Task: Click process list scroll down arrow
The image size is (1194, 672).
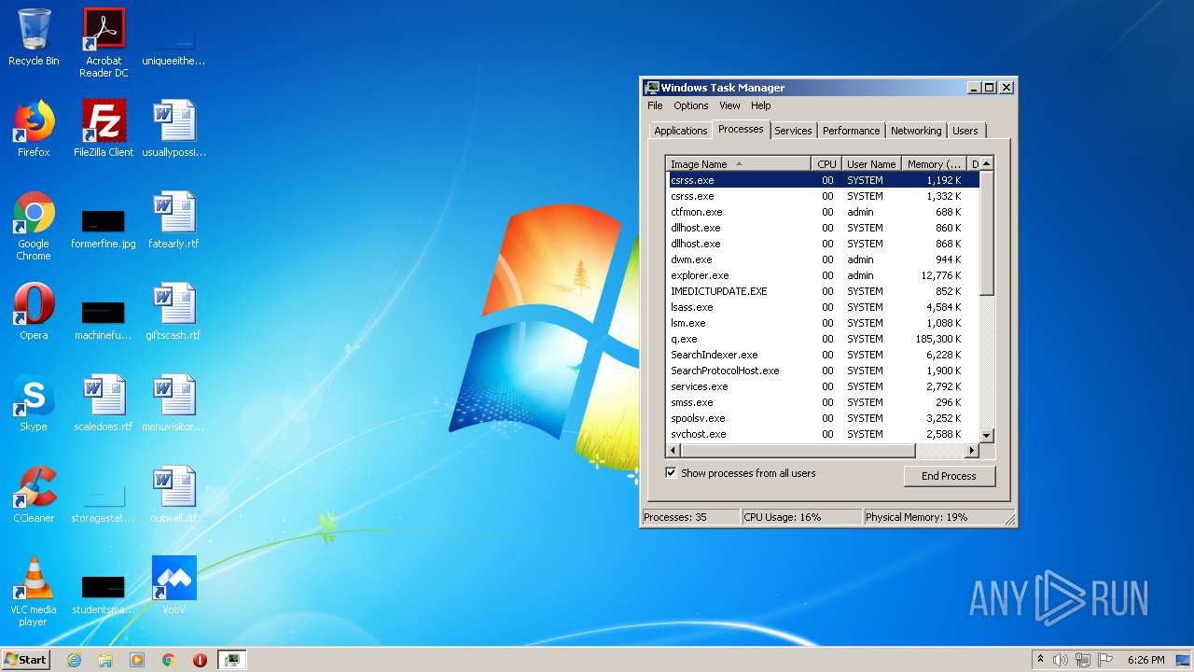Action: tap(987, 436)
